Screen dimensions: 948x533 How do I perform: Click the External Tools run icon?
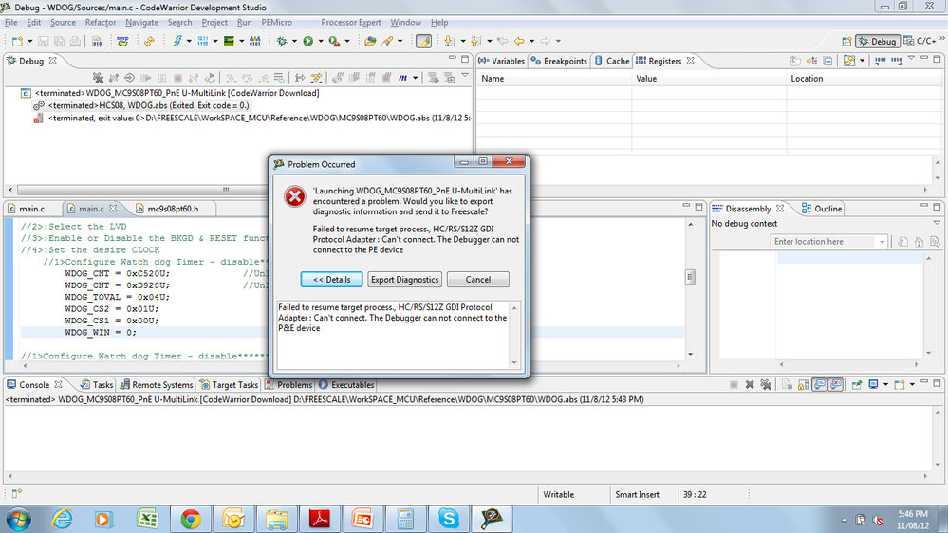[334, 41]
